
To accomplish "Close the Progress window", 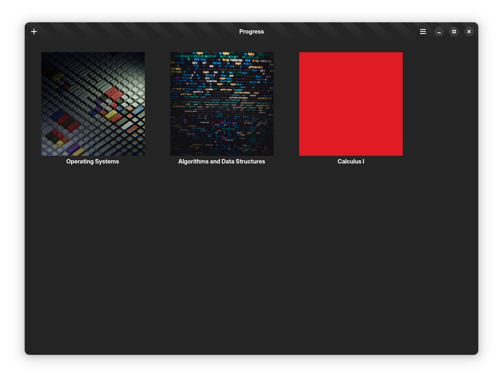I will [469, 32].
